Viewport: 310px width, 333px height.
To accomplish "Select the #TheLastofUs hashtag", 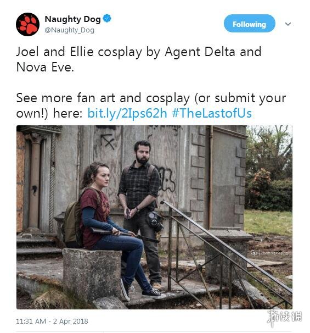I will pos(212,113).
